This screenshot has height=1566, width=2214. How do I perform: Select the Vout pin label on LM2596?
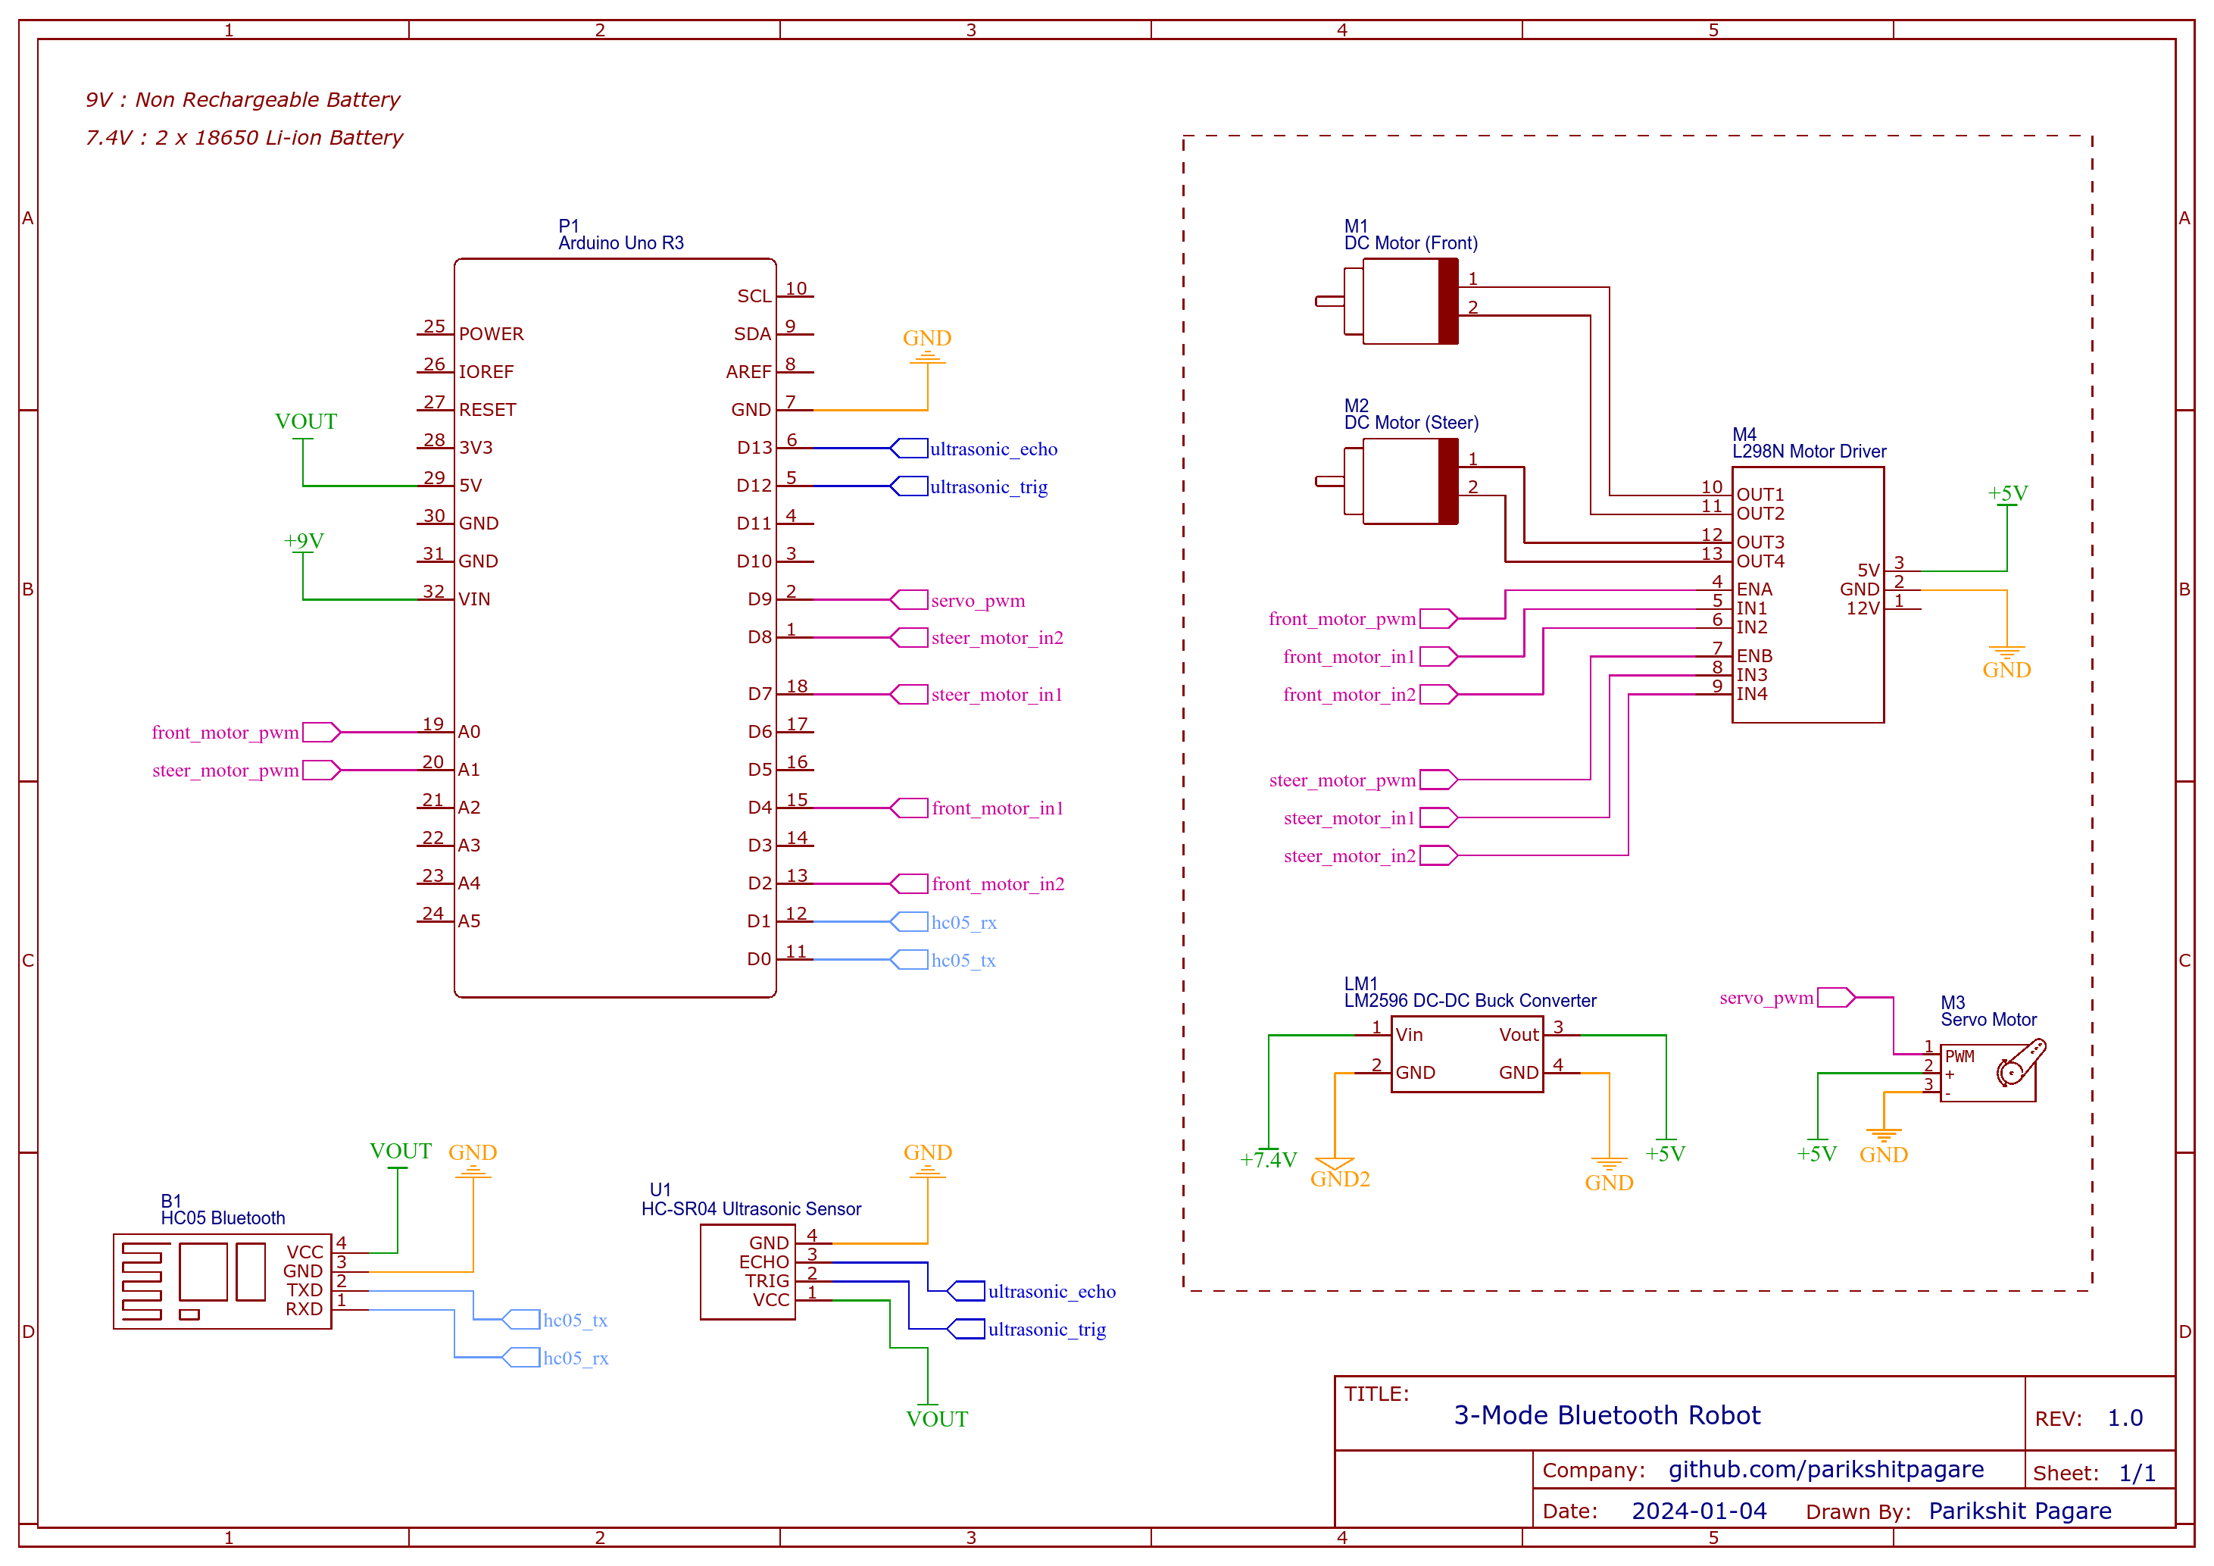coord(1519,1035)
